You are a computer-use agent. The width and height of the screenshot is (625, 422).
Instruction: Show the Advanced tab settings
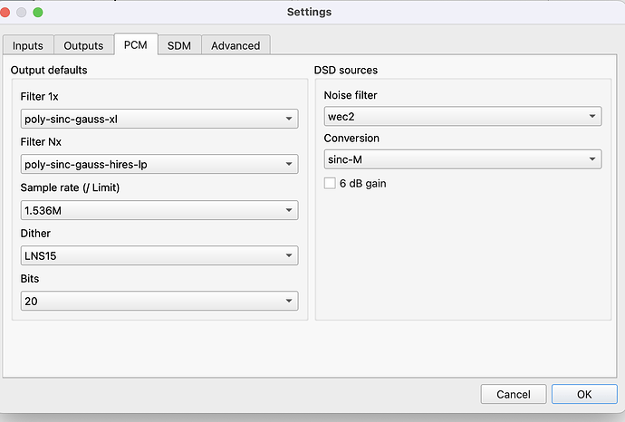point(235,45)
